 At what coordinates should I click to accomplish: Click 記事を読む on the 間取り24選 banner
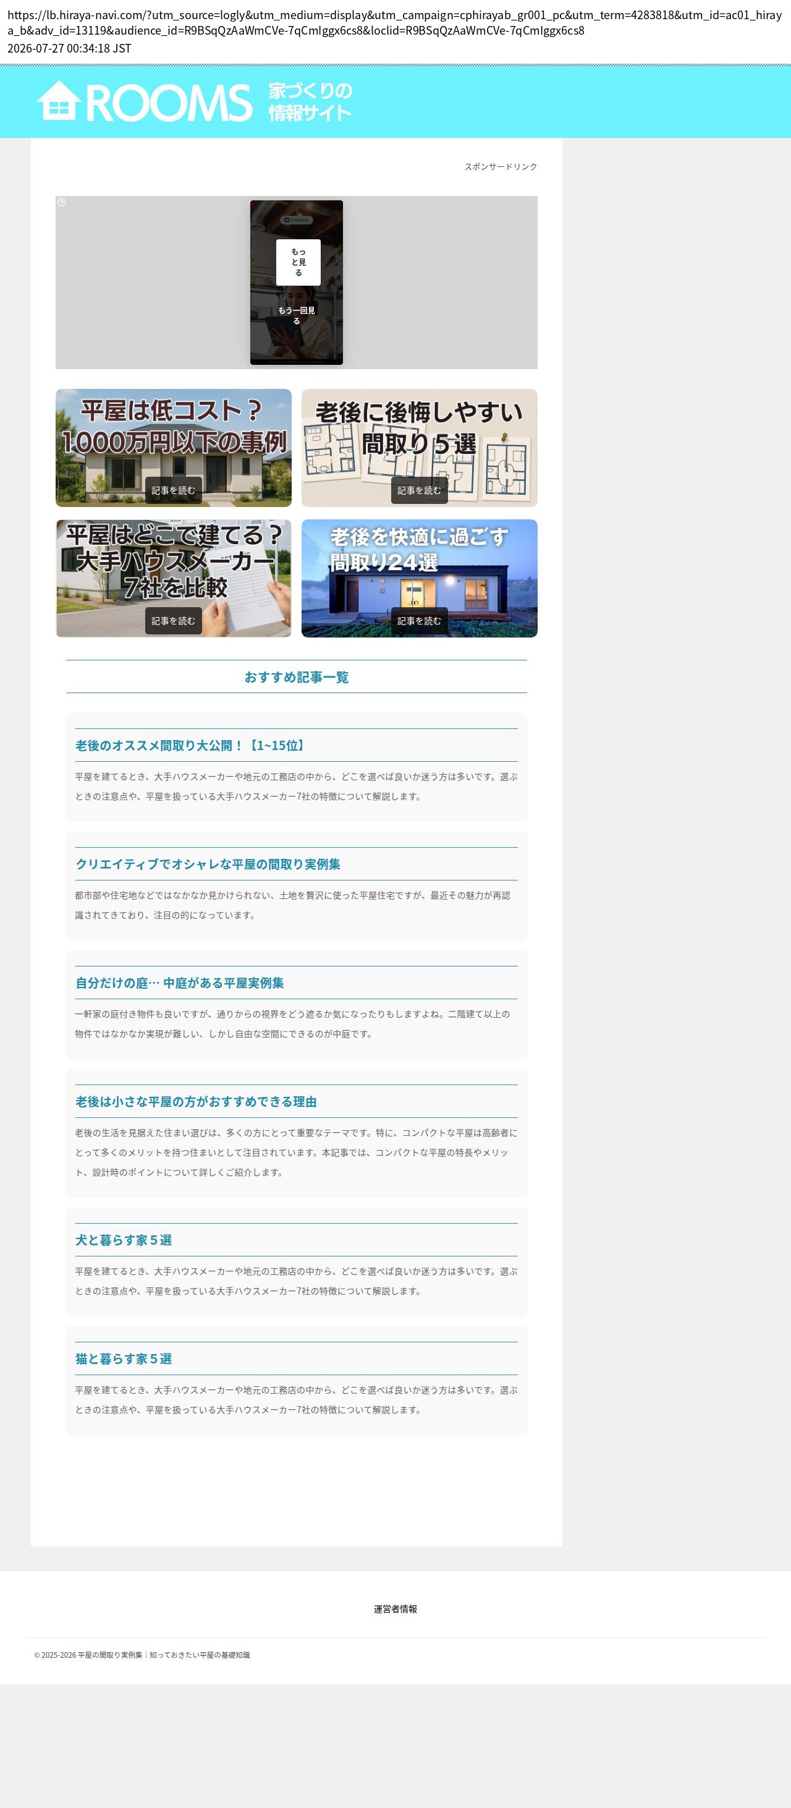click(x=420, y=620)
